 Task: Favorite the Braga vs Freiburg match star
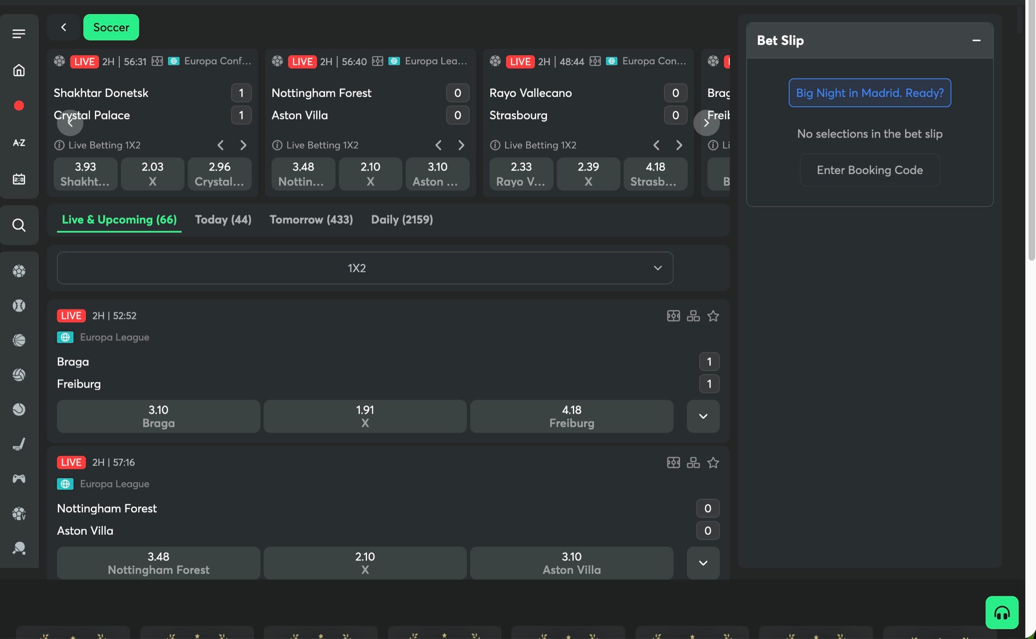coord(713,316)
